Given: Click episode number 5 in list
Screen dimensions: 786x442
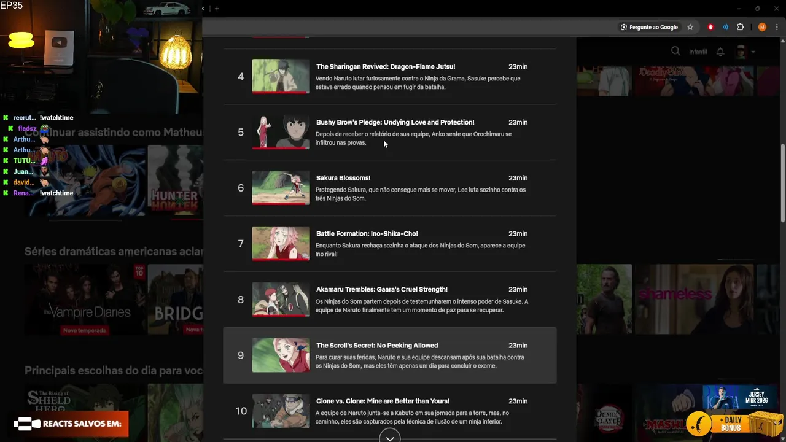Looking at the screenshot, I should (241, 132).
